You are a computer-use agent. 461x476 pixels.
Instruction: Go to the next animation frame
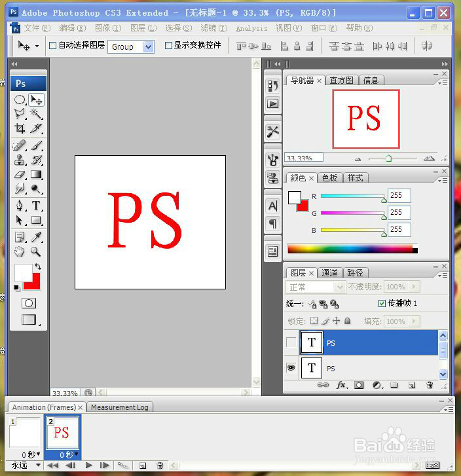tap(104, 465)
